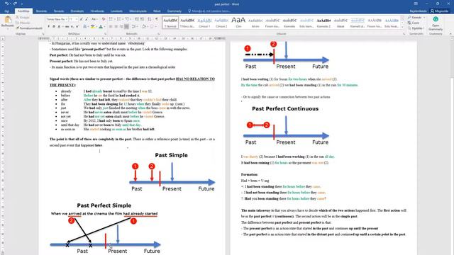Apply the Normal style
Screen dimensions: 454x255
coord(170,22)
